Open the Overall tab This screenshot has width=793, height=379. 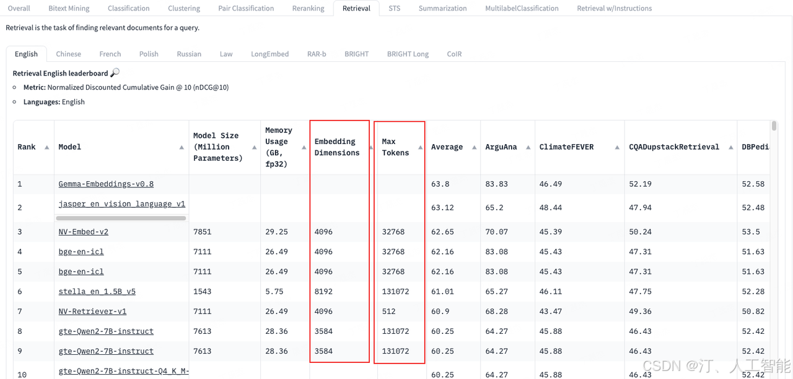19,9
